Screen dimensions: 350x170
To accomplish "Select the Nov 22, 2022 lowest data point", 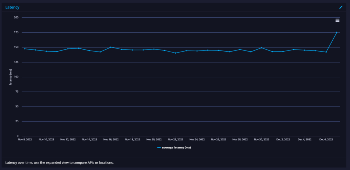I will point(175,53).
